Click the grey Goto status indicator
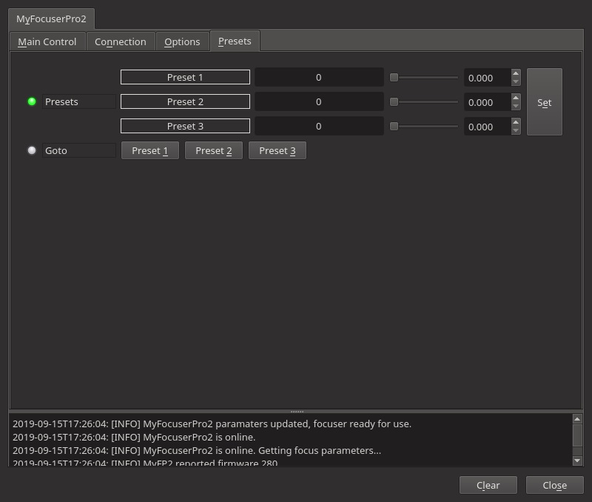592x502 pixels. tap(32, 150)
